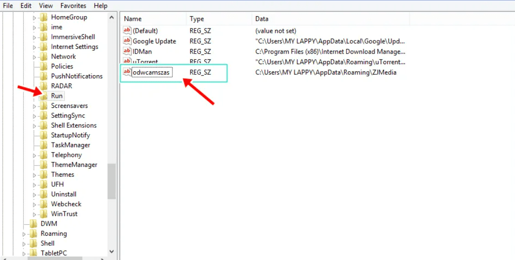Click the IDMan value's string icon
The height and width of the screenshot is (260, 515).
tap(127, 51)
